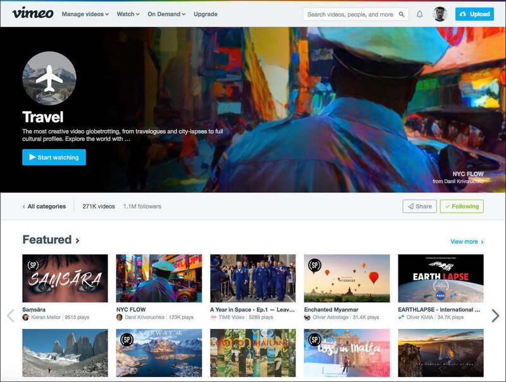Viewport: 506px width, 382px height.
Task: Click the green checkmark on Following
Action: coord(447,205)
